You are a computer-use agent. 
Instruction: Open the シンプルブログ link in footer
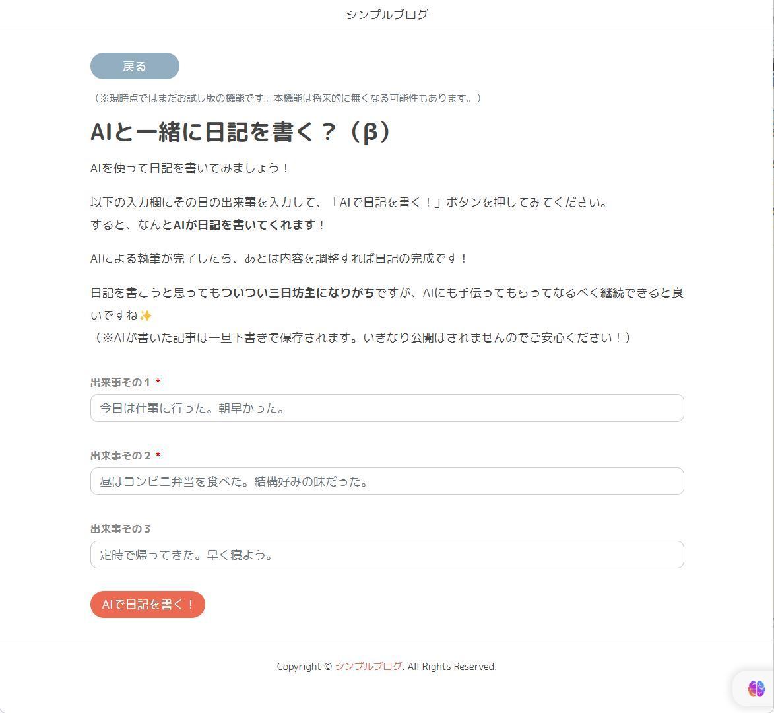[x=369, y=666]
